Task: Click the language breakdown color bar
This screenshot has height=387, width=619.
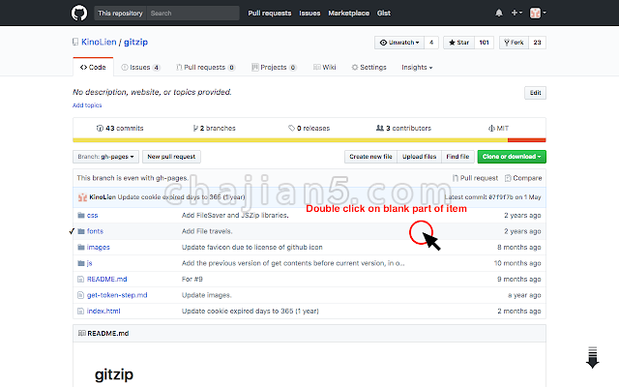Action: (309, 140)
